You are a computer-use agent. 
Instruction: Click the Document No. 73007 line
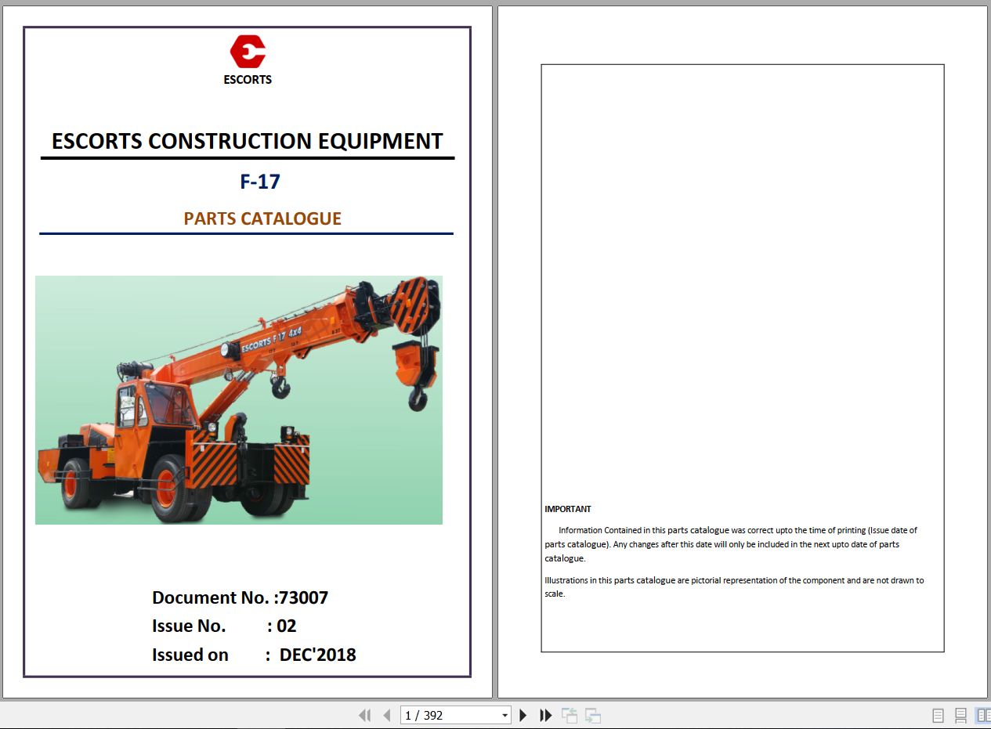pos(240,597)
